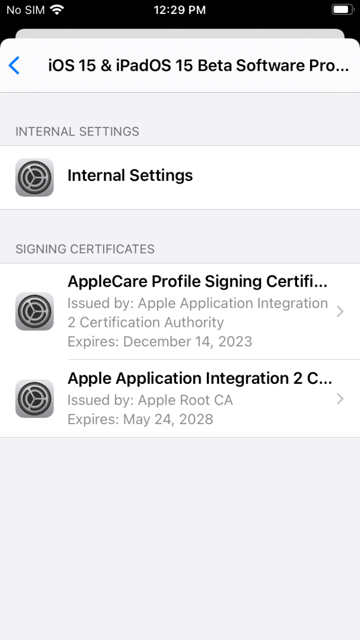
Task: Open Apple Application Integration 2 certificate title
Action: tap(199, 378)
